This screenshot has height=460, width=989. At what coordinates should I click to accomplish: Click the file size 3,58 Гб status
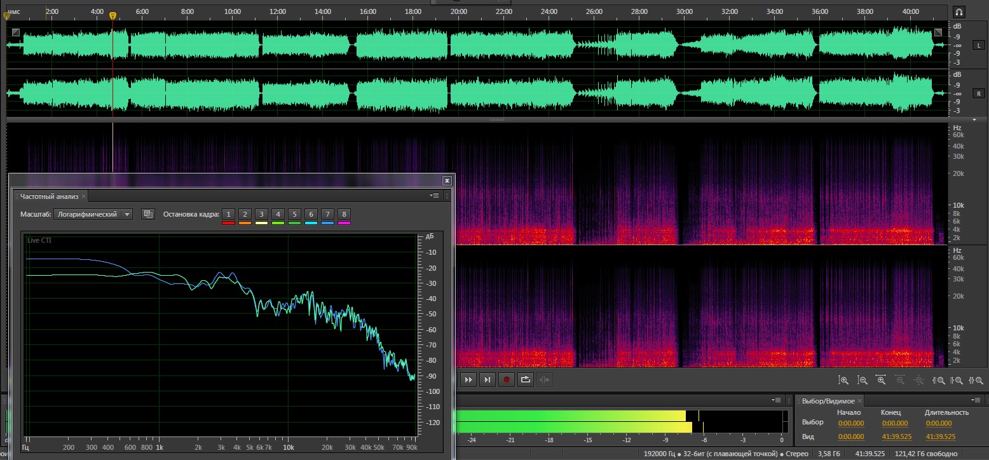pos(829,454)
